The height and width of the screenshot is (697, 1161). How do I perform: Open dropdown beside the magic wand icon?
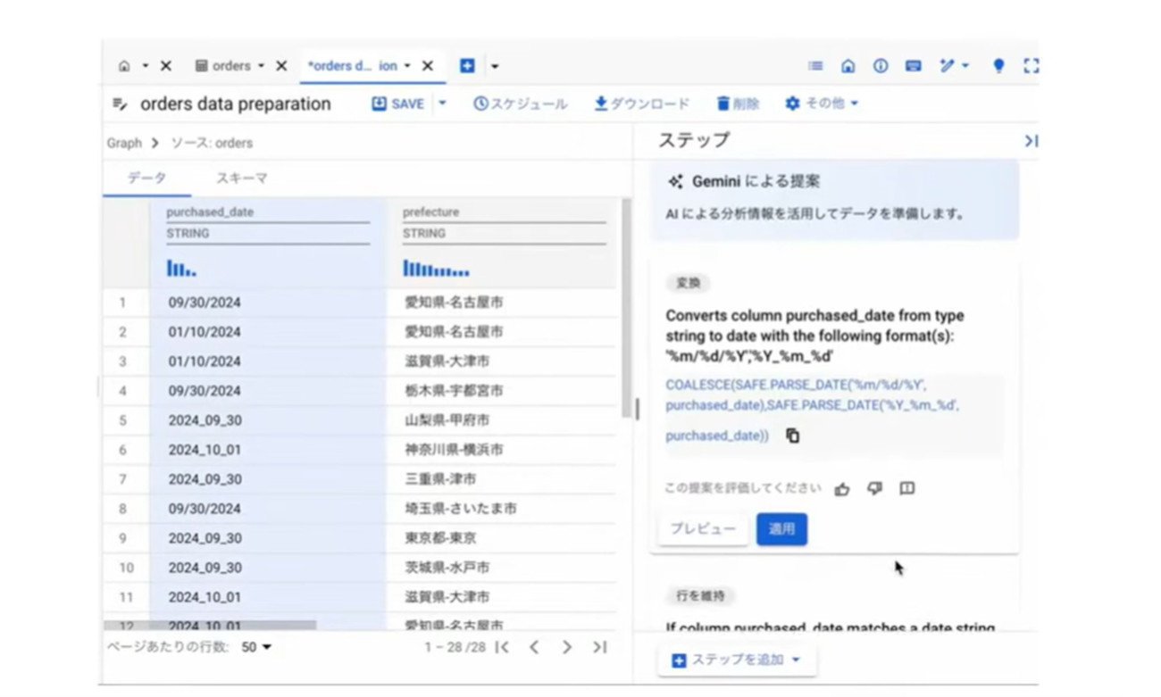click(965, 66)
